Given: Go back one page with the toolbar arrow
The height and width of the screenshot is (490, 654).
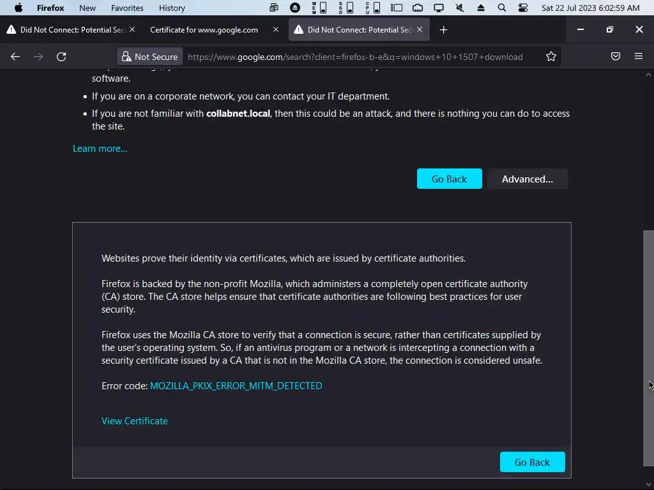Looking at the screenshot, I should (15, 57).
